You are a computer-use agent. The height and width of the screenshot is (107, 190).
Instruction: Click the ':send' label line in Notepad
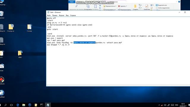tap(50, 34)
